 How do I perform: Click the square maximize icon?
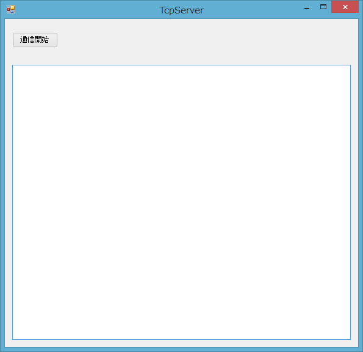coord(323,7)
